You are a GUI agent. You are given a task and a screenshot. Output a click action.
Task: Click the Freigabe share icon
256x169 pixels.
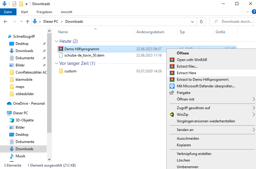click(x=172, y=93)
